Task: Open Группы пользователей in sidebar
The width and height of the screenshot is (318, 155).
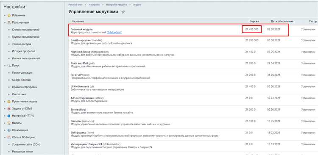Action: tap(26, 37)
